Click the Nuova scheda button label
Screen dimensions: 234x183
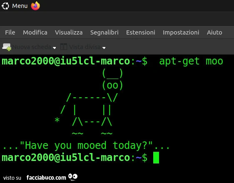(32, 47)
